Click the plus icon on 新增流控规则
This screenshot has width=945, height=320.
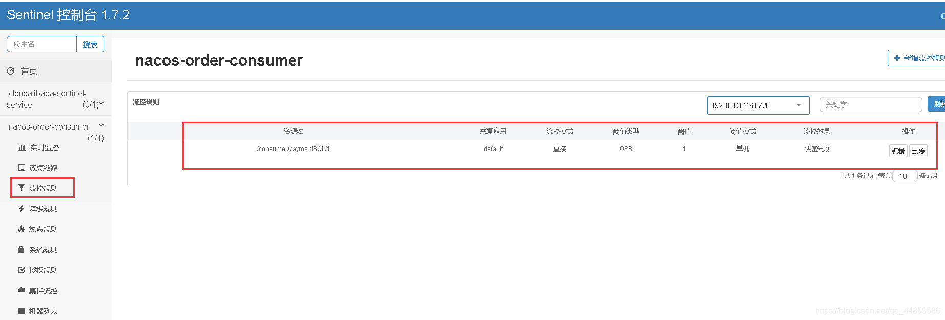(x=897, y=58)
